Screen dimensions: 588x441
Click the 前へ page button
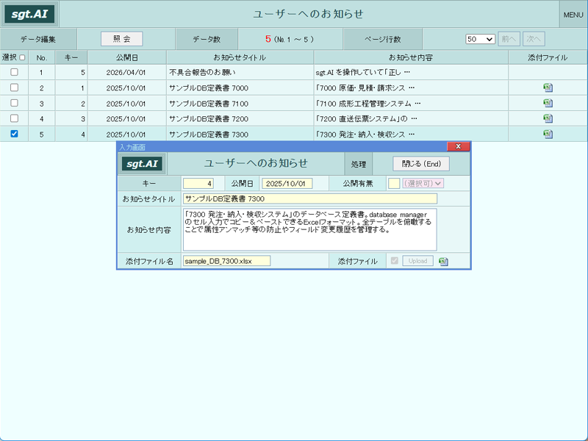pos(509,39)
